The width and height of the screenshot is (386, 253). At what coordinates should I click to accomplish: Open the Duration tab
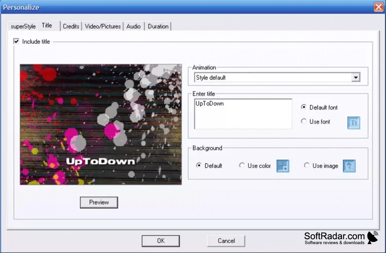[x=158, y=26]
